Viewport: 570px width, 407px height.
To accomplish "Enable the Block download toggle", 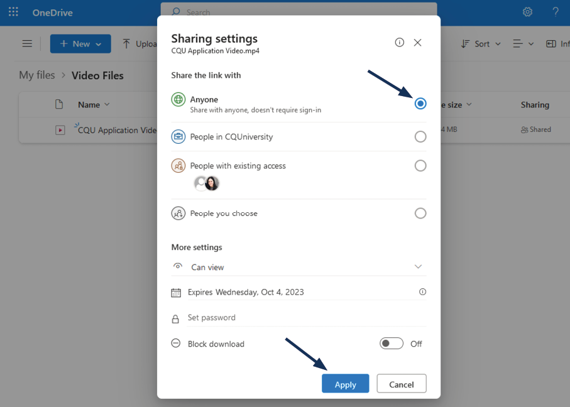I will coord(391,344).
